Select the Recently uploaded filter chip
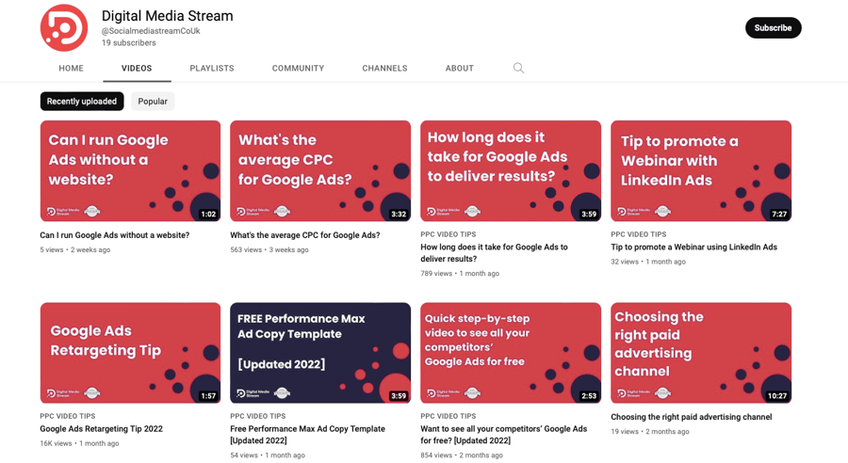The image size is (848, 463). [82, 101]
